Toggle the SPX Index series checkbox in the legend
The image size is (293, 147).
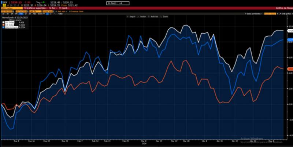[3, 23]
